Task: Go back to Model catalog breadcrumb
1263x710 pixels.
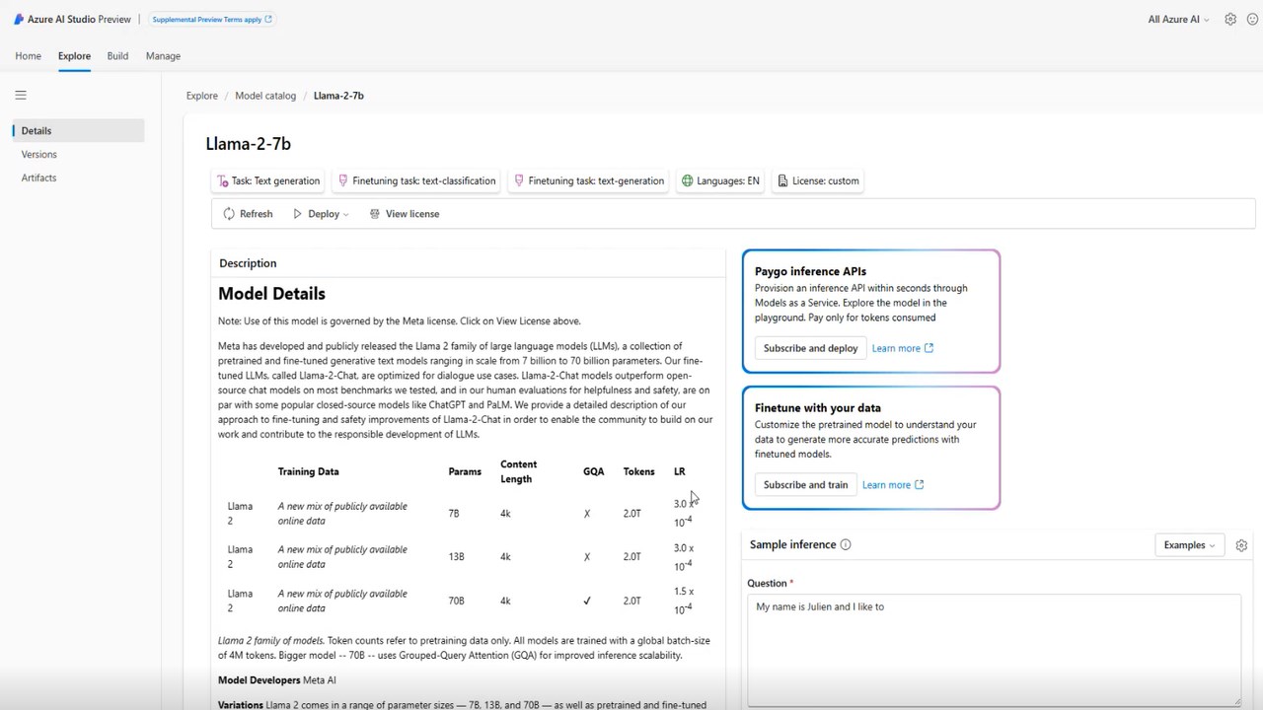Action: point(265,96)
